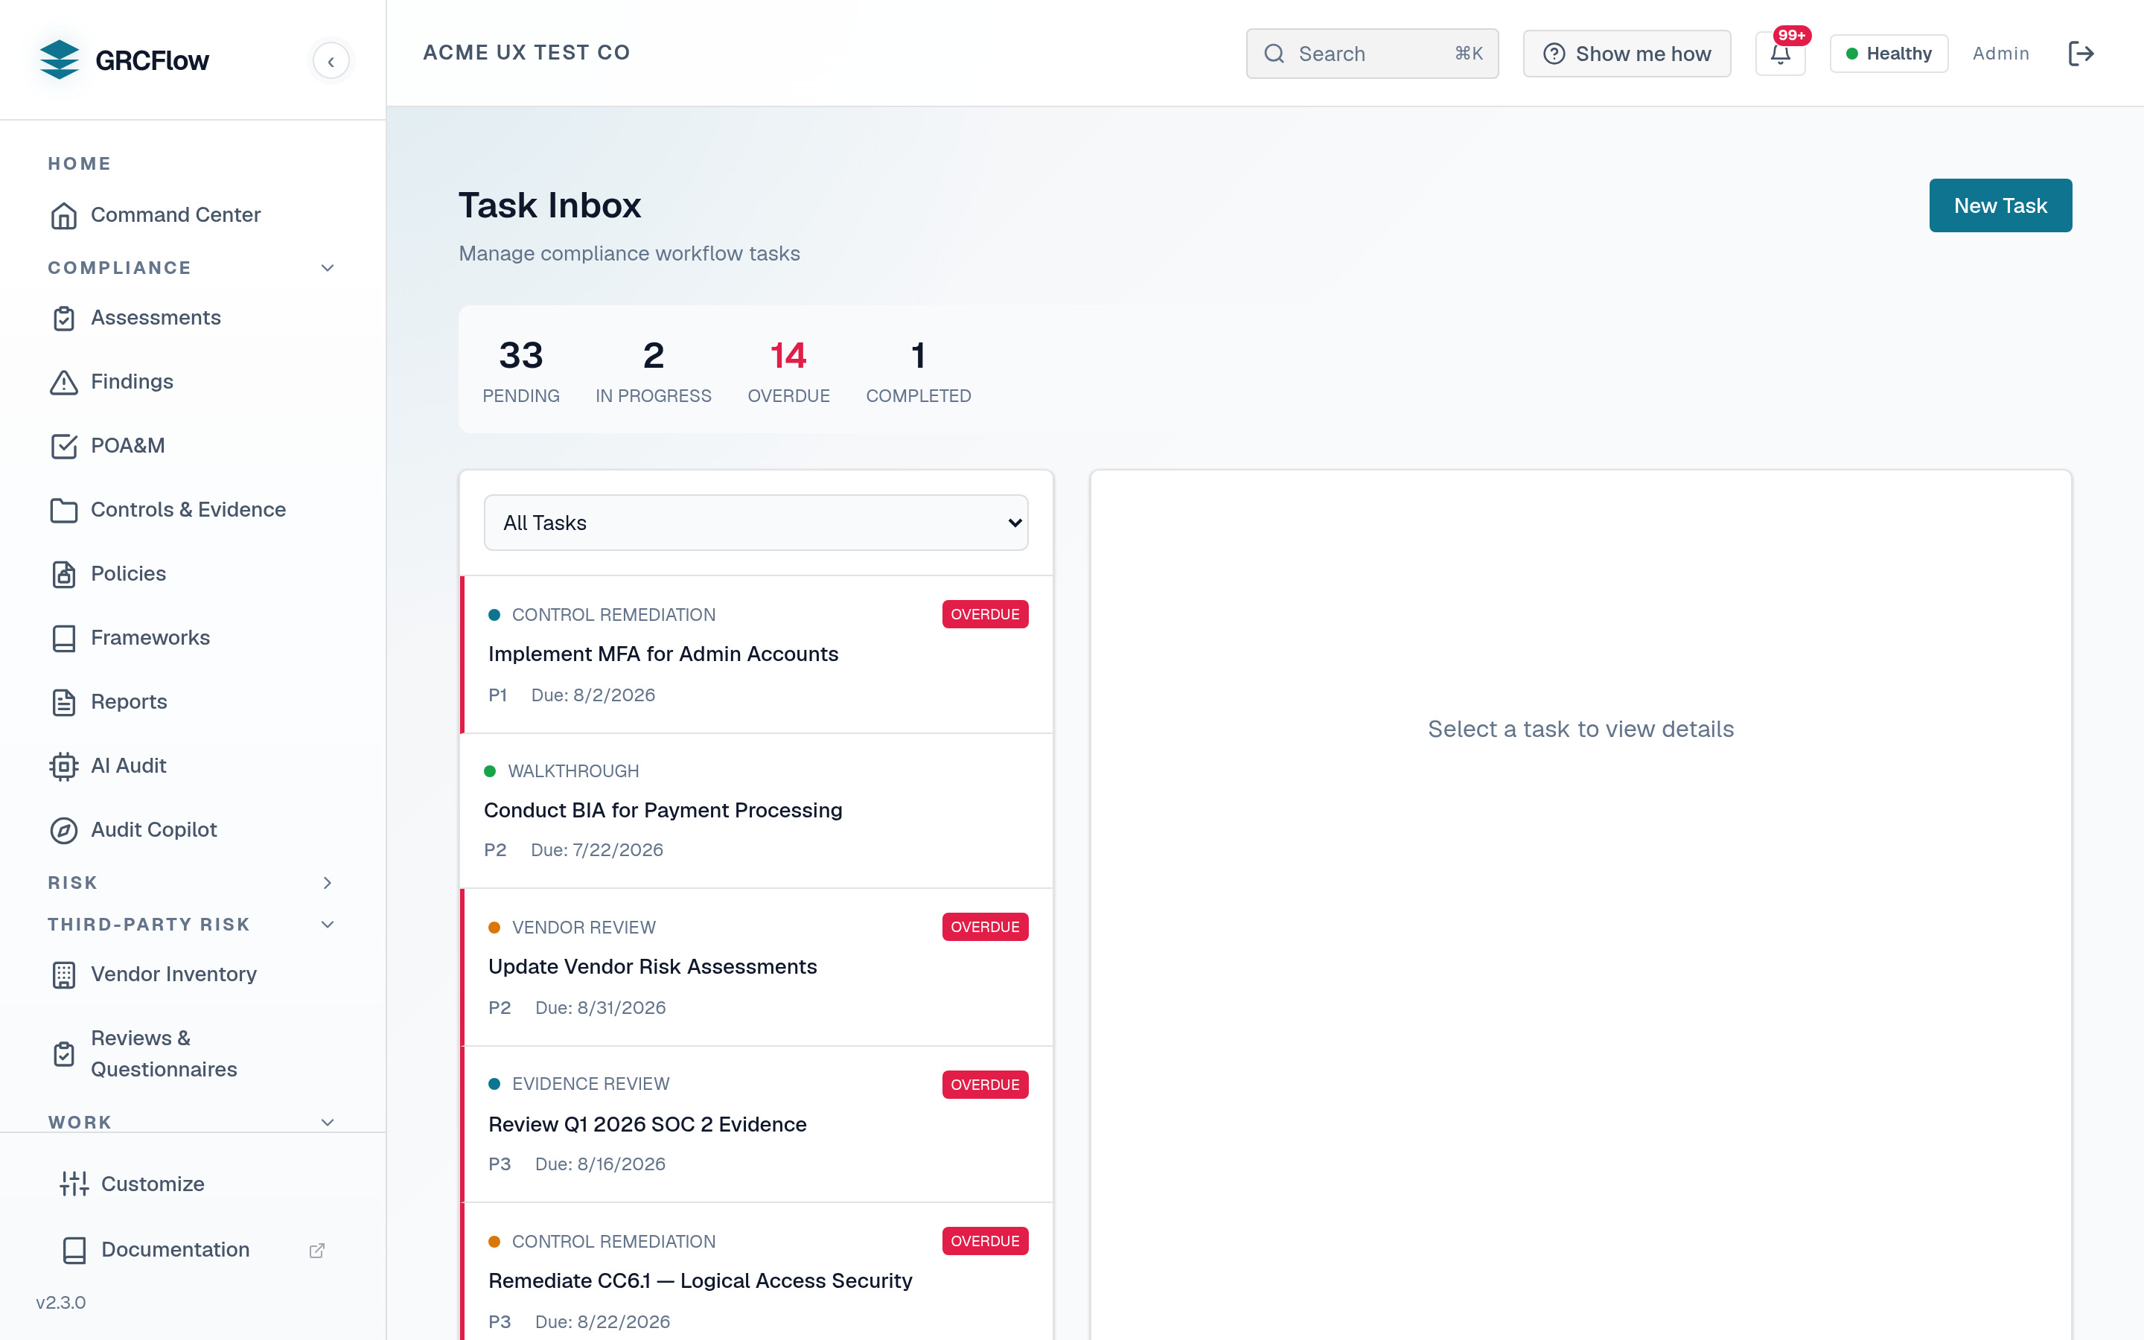This screenshot has width=2144, height=1340.
Task: Collapse the sidebar with the chevron button
Action: coord(331,61)
